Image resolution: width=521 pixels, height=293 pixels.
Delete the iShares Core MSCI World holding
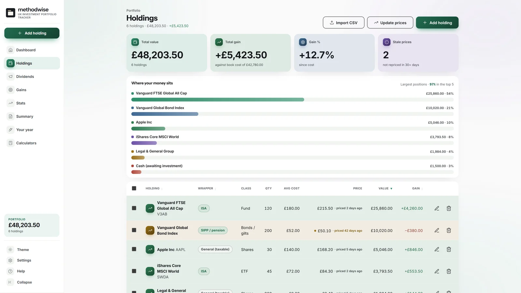coord(449,271)
